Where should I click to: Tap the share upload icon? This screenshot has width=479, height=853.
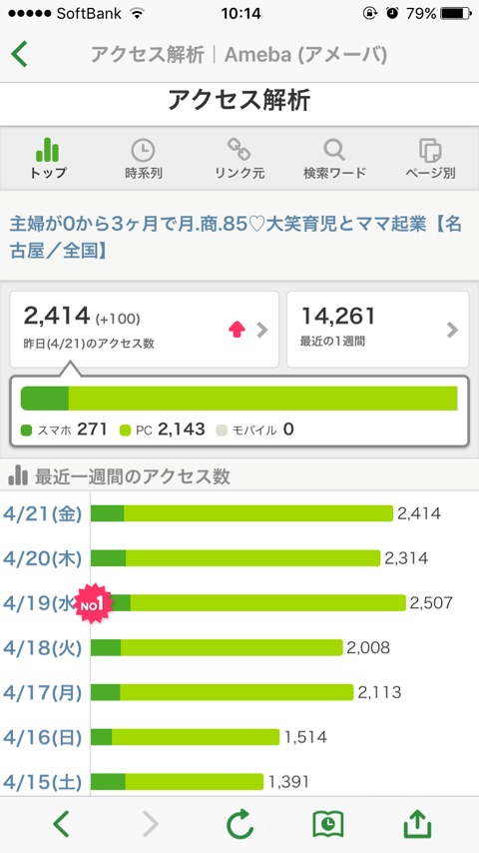tap(417, 824)
